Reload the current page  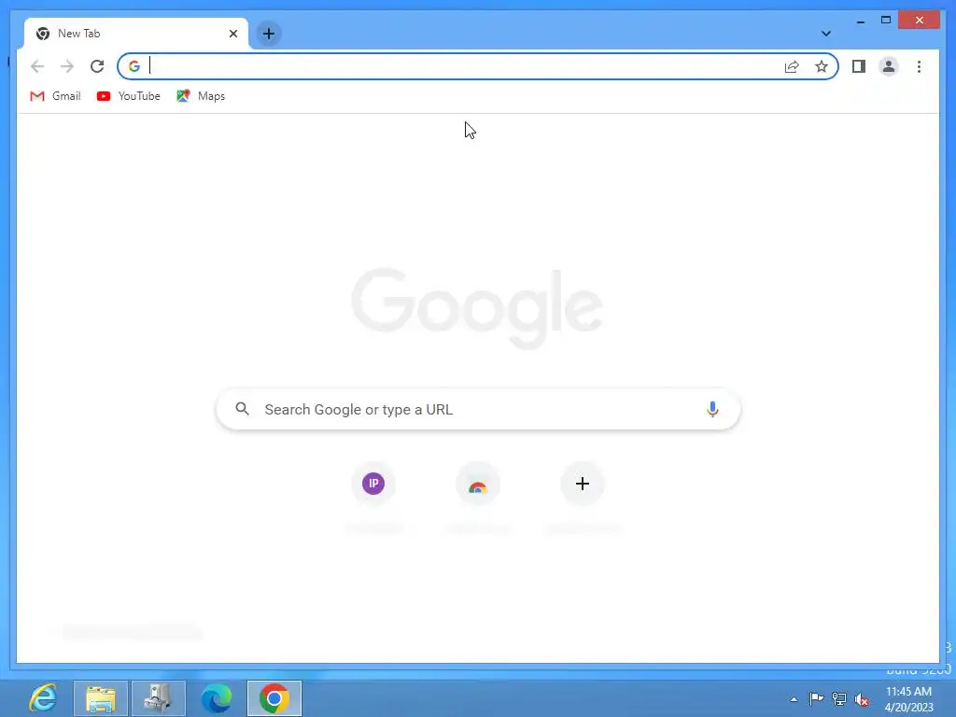point(97,66)
